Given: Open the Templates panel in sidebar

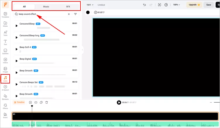Looking at the screenshot, I should [x=5, y=15].
